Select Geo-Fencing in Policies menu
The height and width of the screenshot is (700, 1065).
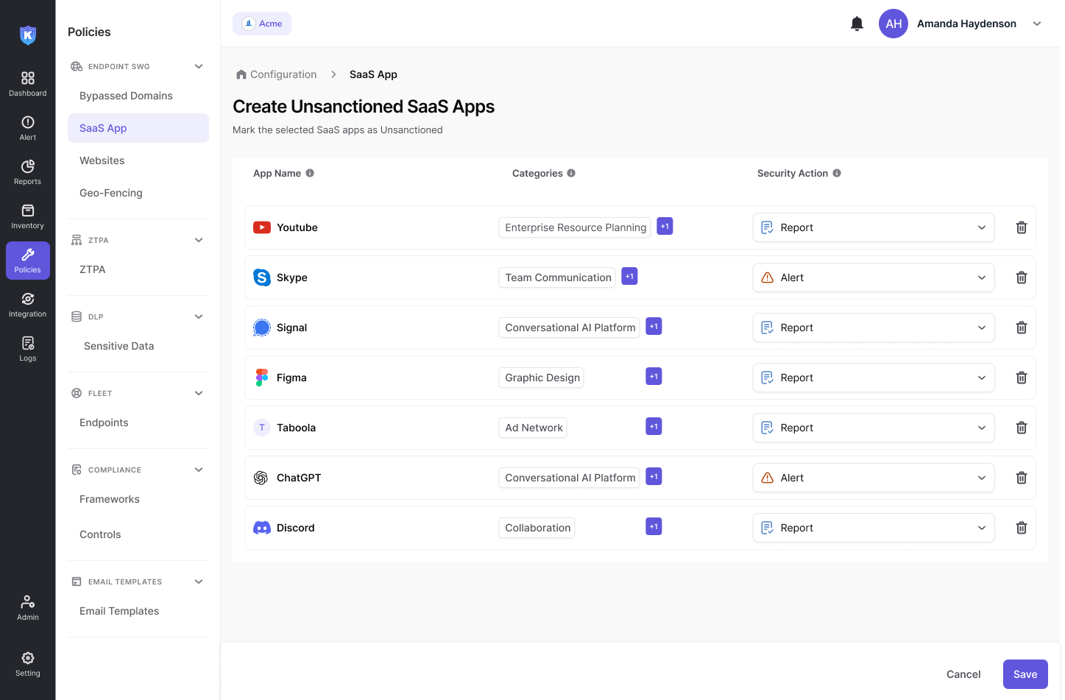111,193
